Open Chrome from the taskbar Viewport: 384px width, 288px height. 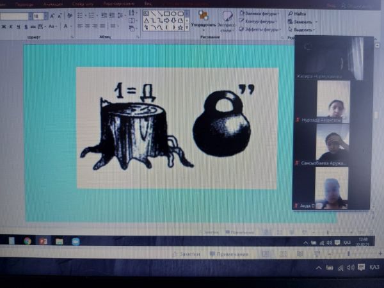coord(28,241)
